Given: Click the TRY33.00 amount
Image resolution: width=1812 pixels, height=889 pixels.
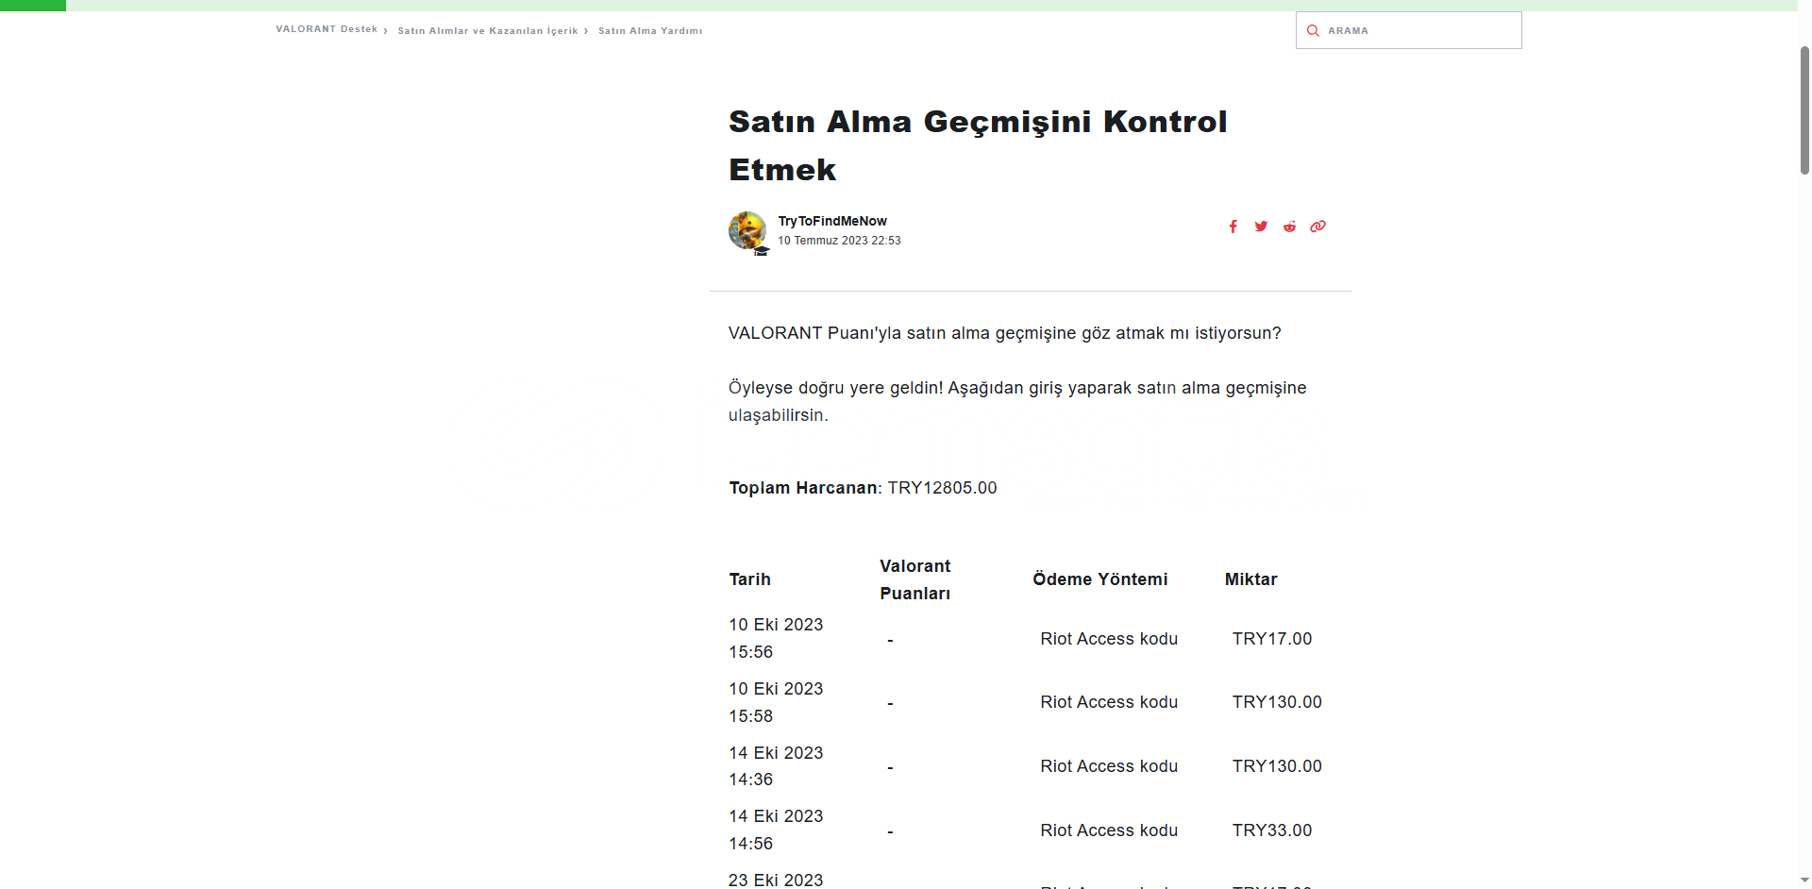Looking at the screenshot, I should tap(1272, 830).
